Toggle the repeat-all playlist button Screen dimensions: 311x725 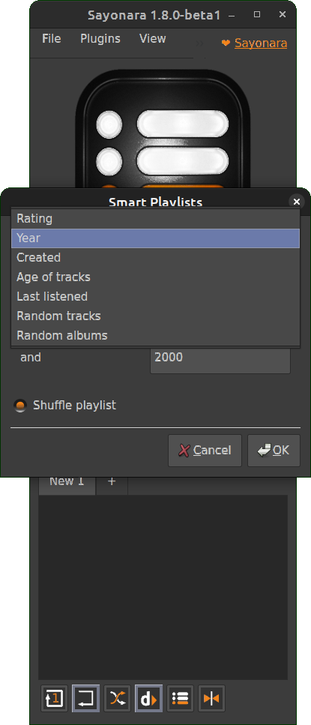point(86,698)
